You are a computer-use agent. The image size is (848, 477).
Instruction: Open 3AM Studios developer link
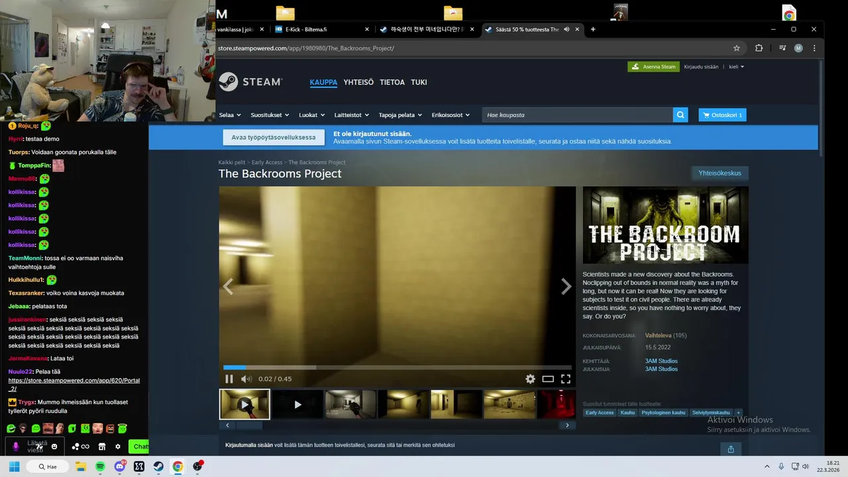(x=661, y=361)
